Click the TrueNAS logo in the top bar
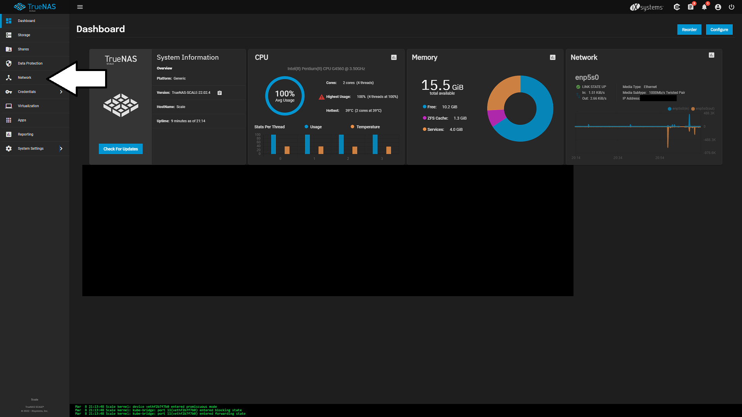The width and height of the screenshot is (742, 417). point(35,7)
